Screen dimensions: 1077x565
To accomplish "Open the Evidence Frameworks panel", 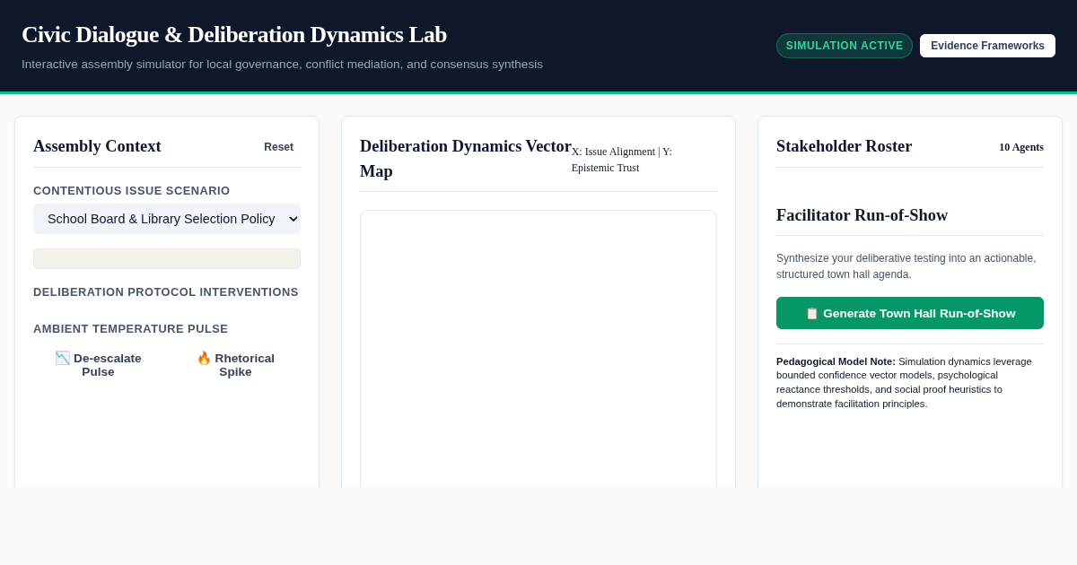I will [x=987, y=46].
